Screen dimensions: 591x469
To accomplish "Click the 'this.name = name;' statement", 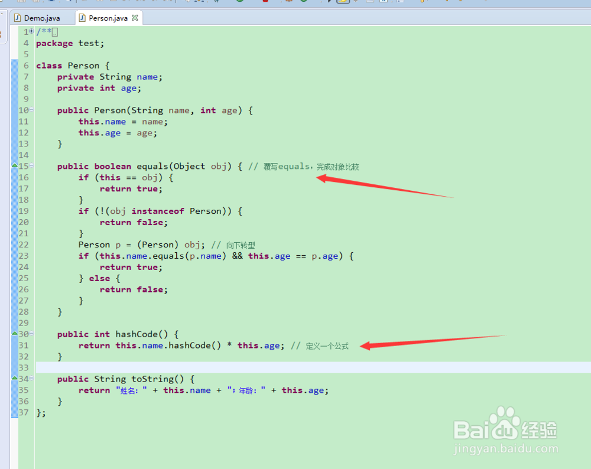I will [123, 122].
